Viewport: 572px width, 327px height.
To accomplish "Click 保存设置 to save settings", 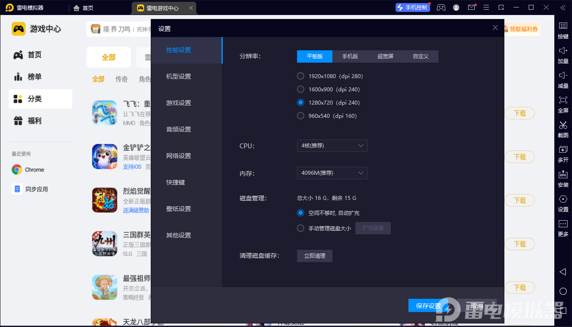I will [427, 305].
